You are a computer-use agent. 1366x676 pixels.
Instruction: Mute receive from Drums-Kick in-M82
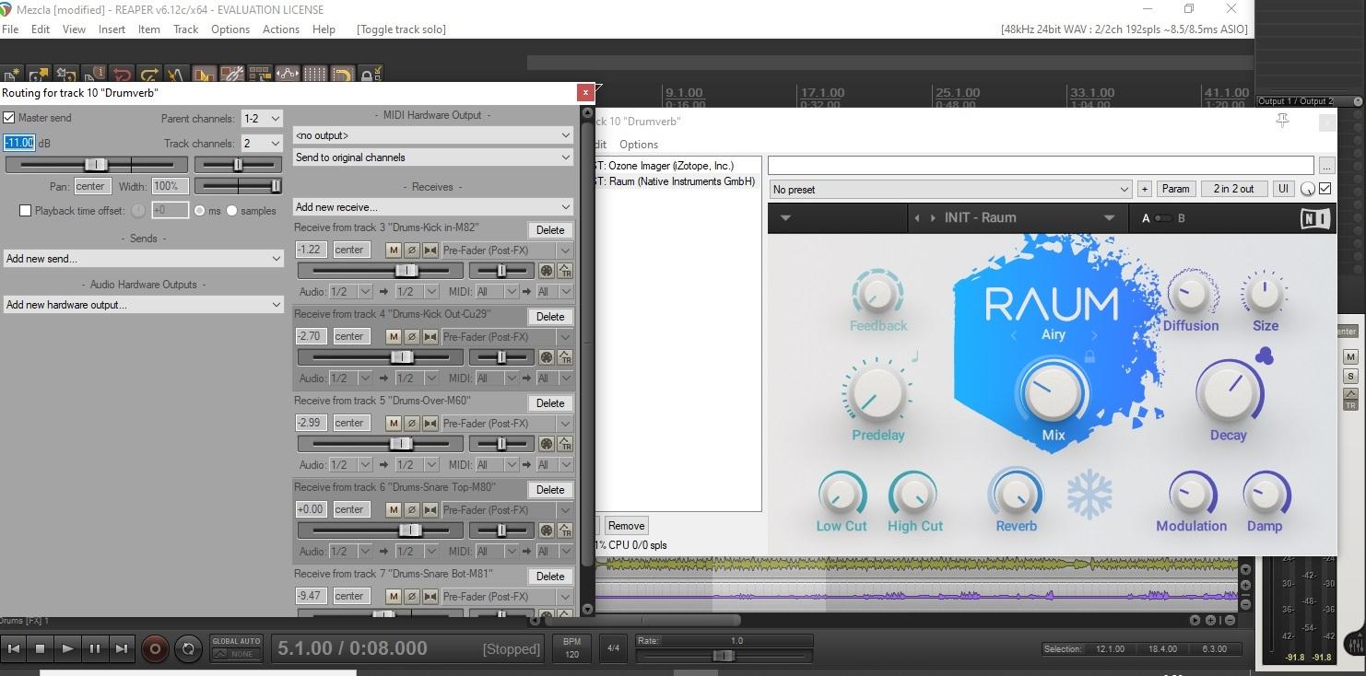(394, 250)
